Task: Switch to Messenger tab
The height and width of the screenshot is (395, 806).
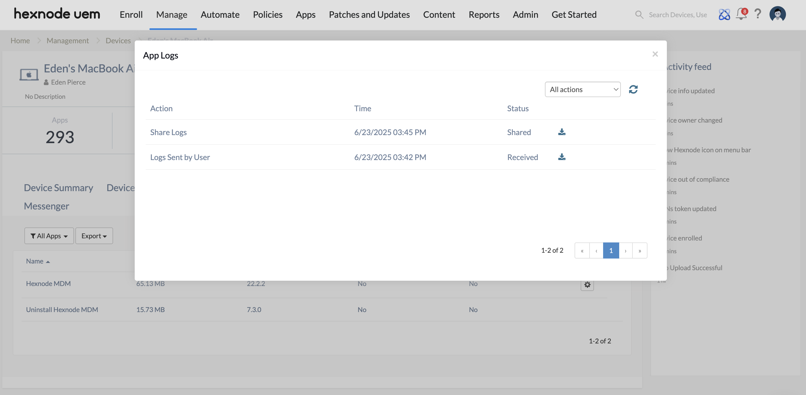Action: point(46,206)
